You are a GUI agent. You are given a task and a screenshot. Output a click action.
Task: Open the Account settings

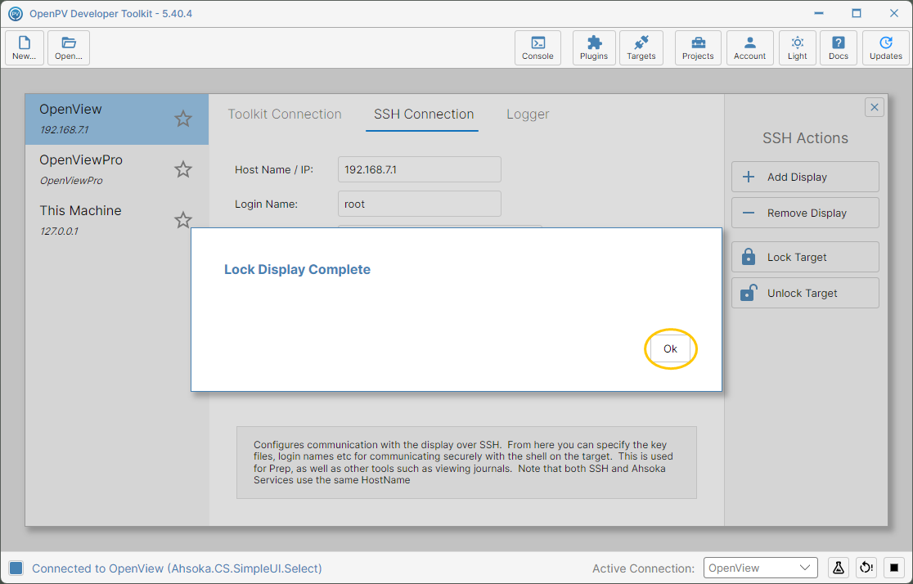coord(750,47)
